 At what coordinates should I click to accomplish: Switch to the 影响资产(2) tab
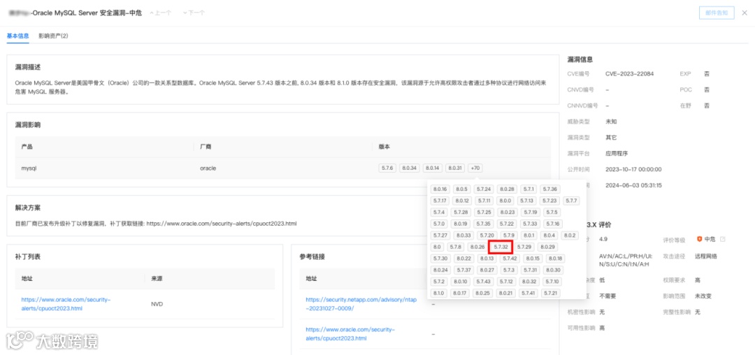pos(53,36)
